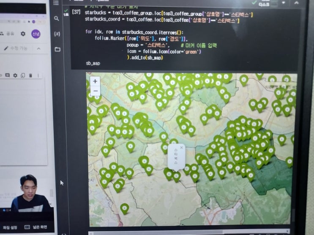Open the Colab table of contents panel

coord(56,3)
